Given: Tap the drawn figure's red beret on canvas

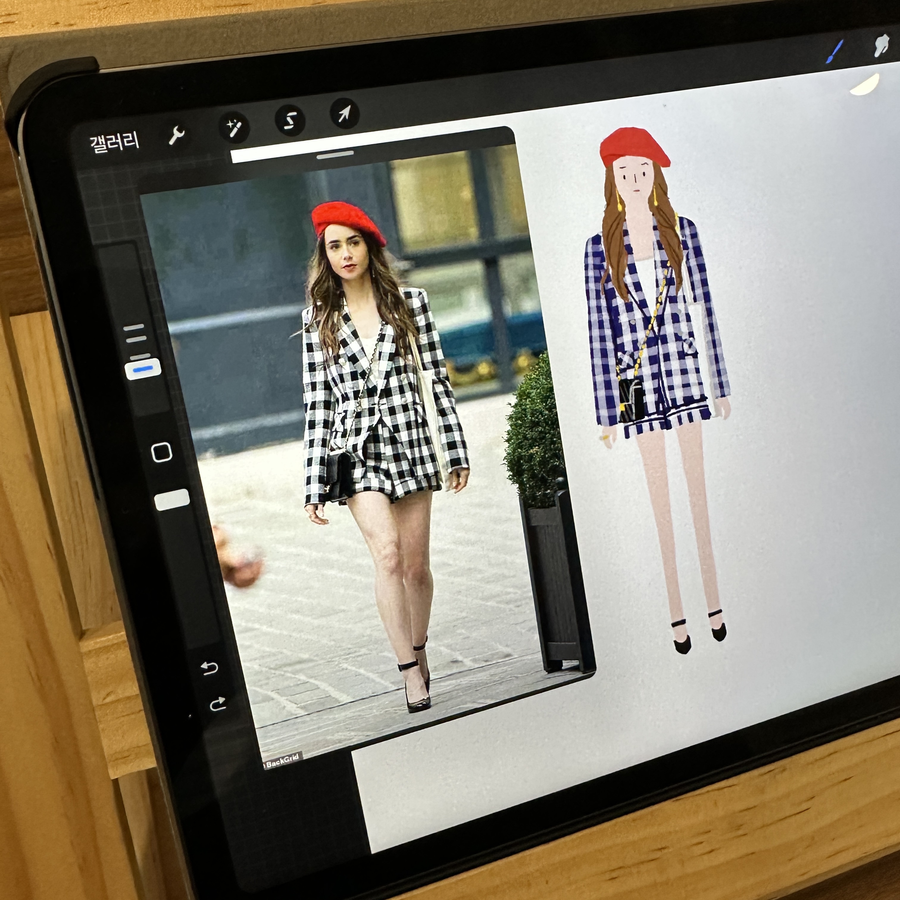Looking at the screenshot, I should 635,147.
